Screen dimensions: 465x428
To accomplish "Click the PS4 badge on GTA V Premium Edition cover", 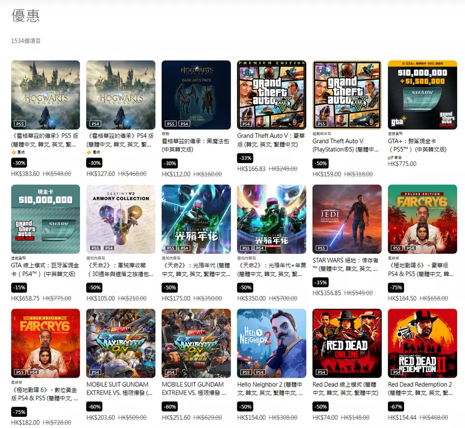I will [246, 124].
